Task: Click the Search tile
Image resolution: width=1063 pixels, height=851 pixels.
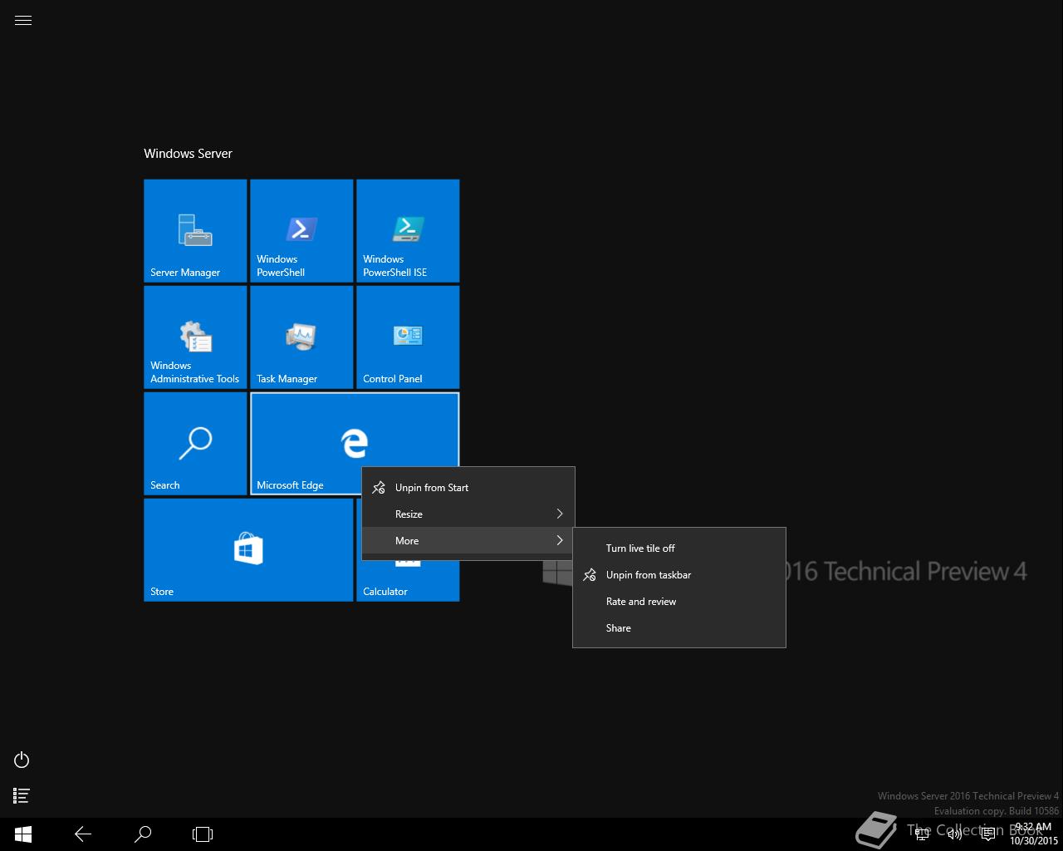Action: pos(195,444)
